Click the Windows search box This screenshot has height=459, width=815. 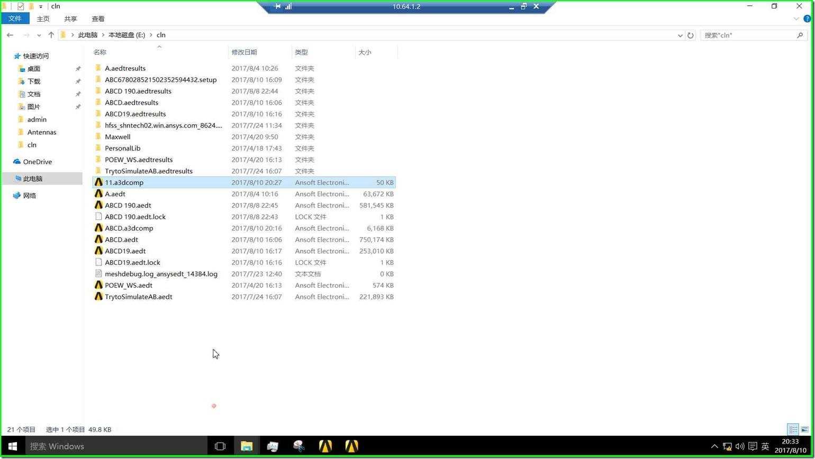point(116,446)
